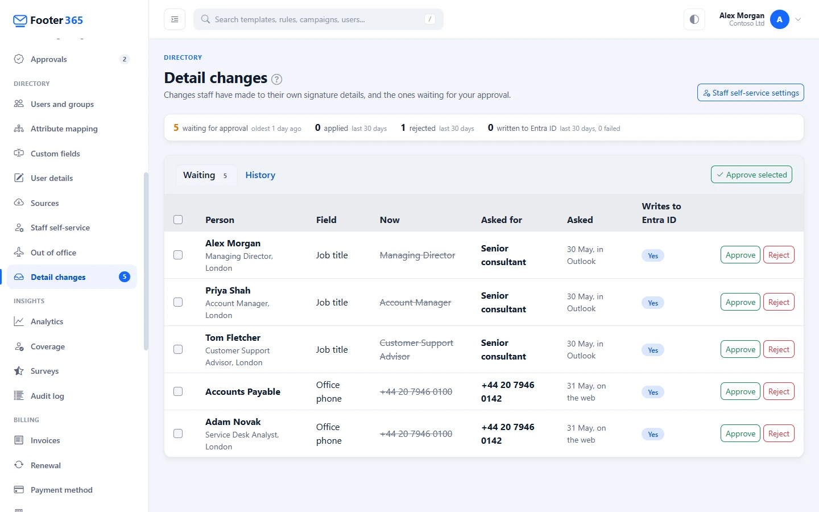The height and width of the screenshot is (512, 819).
Task: Select the Accounts Payable row checkbox
Action: [x=178, y=391]
